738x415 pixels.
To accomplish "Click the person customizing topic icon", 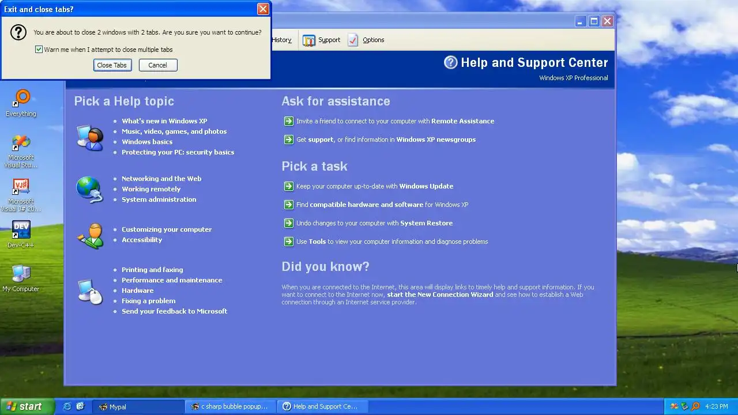I will tap(91, 236).
